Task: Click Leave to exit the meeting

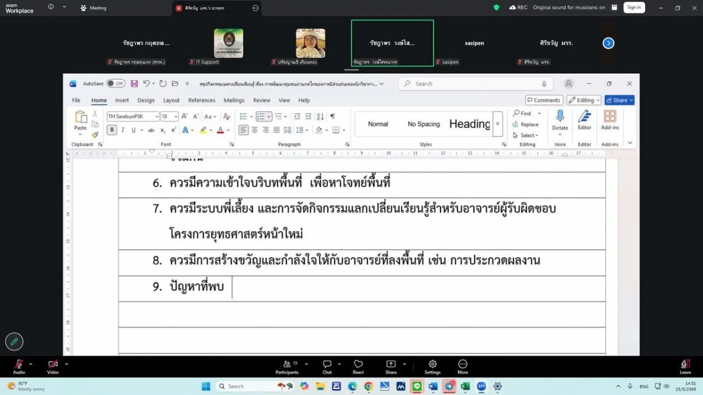Action: tap(685, 367)
